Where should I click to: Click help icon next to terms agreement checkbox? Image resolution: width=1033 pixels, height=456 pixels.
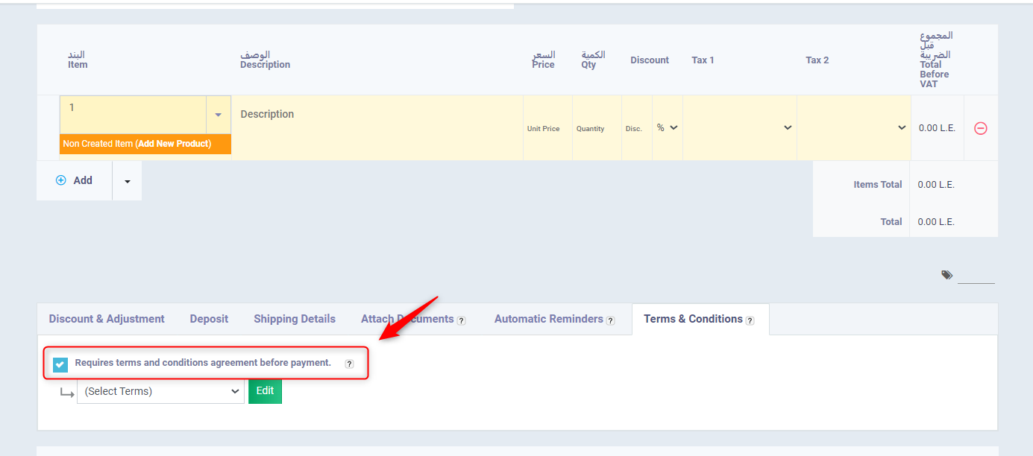(x=349, y=364)
